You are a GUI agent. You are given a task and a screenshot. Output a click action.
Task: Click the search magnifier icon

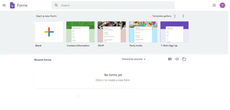(x=56, y=5)
